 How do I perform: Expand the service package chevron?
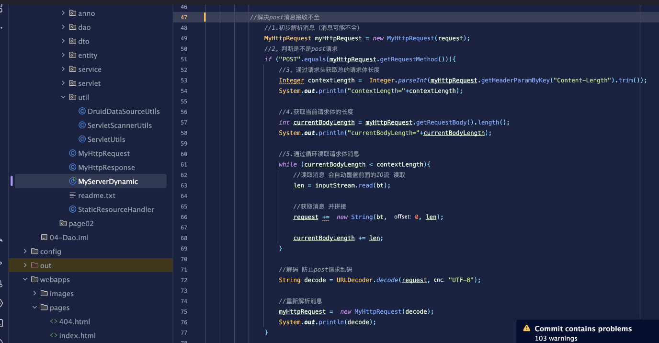(63, 69)
